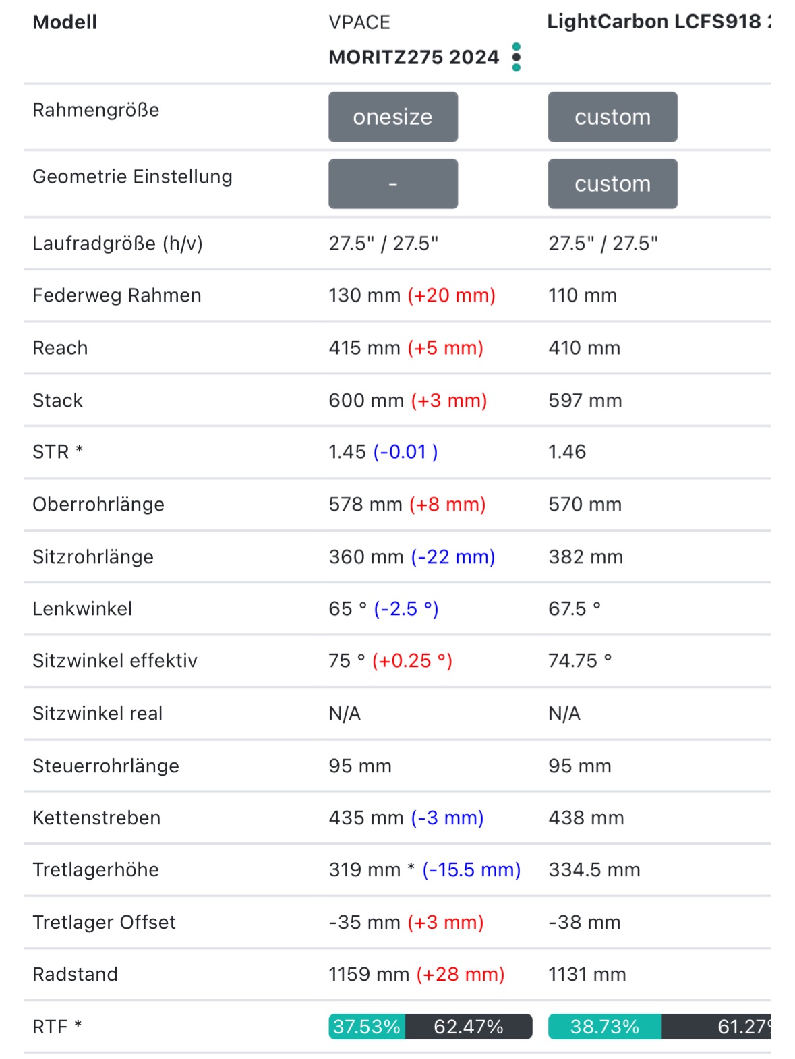Open the three-dot menu beside MORITZ275 2024
Screen dimensions: 795x1059
[x=517, y=57]
